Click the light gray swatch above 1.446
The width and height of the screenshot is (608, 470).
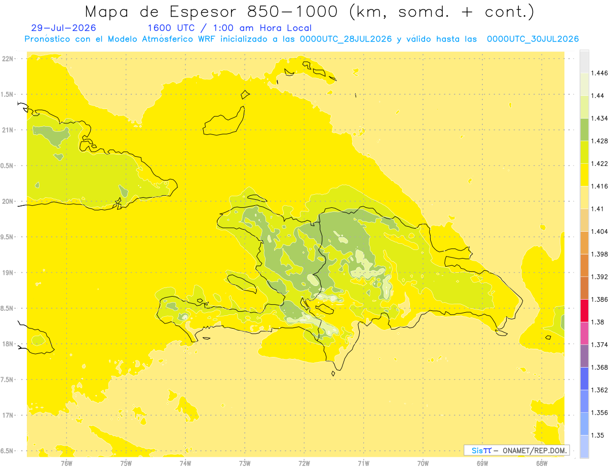click(584, 61)
